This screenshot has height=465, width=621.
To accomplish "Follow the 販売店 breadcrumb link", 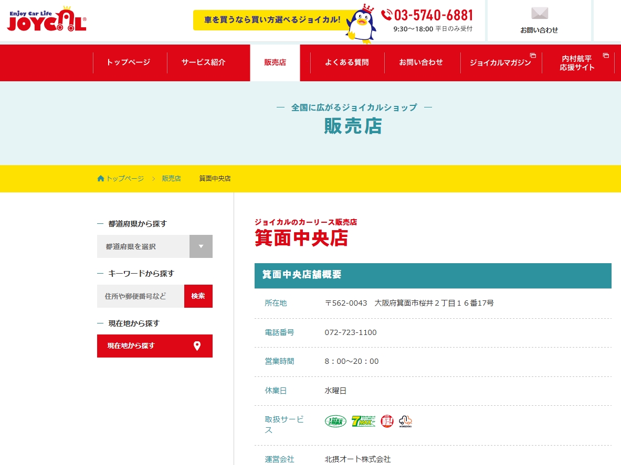I will click(171, 178).
